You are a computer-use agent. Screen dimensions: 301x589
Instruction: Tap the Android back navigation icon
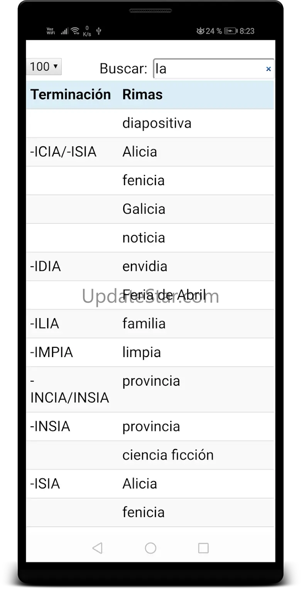pyautogui.click(x=98, y=548)
